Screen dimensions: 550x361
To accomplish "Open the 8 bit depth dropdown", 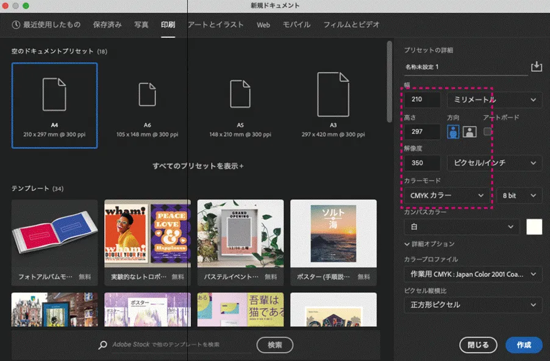I will 519,195.
